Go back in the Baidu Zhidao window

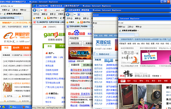(68, 15)
